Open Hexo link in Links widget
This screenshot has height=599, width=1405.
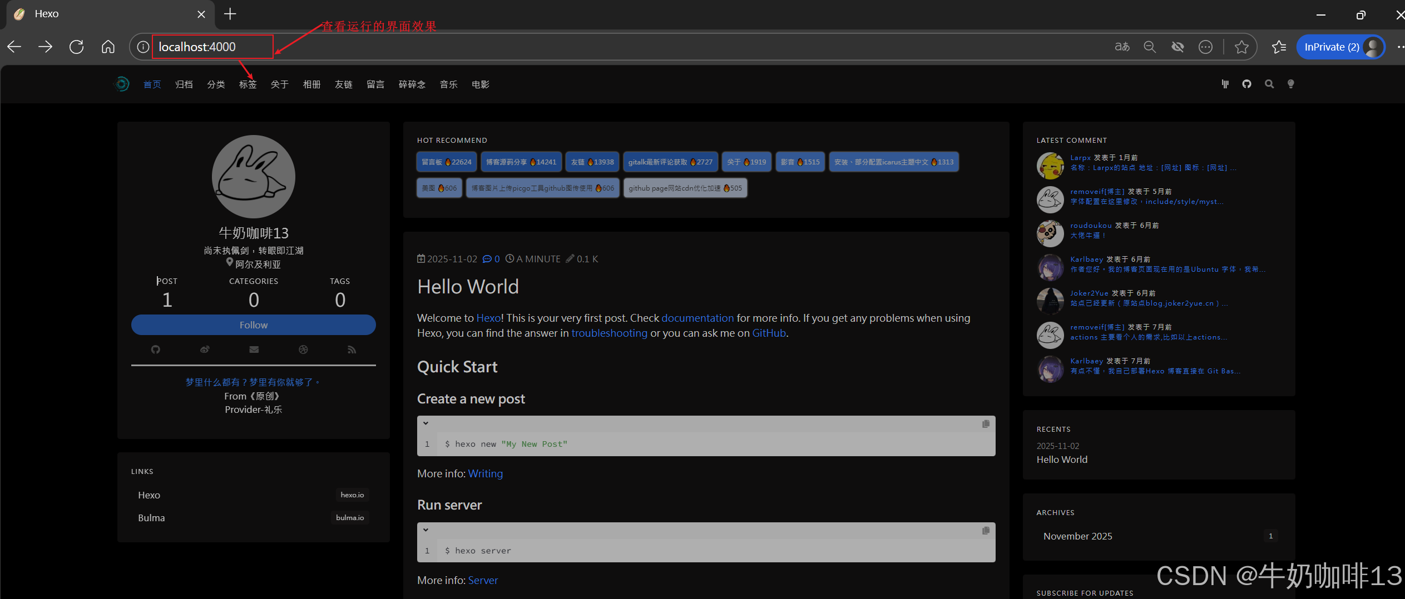pos(253,495)
